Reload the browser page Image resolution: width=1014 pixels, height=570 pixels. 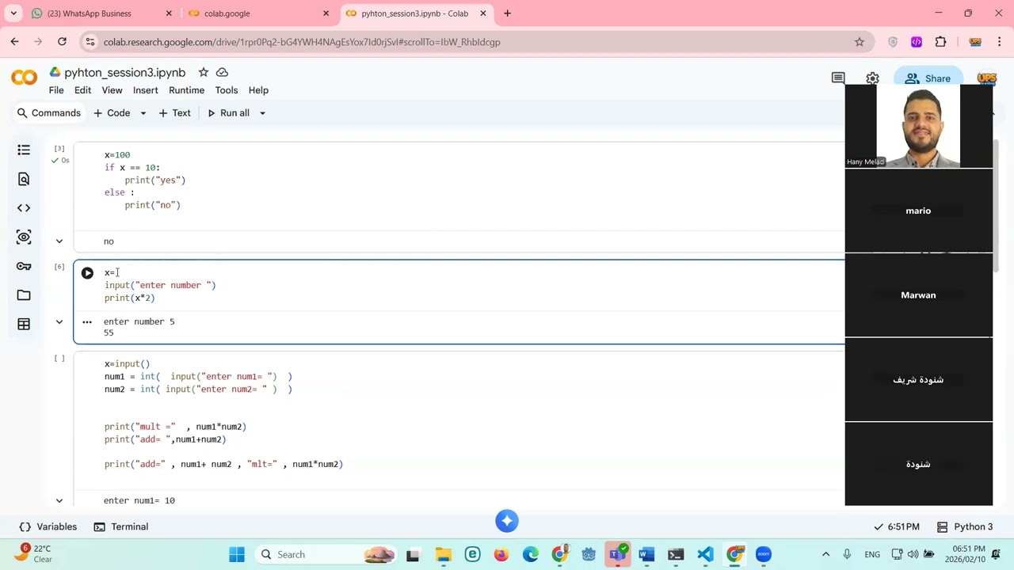[62, 42]
